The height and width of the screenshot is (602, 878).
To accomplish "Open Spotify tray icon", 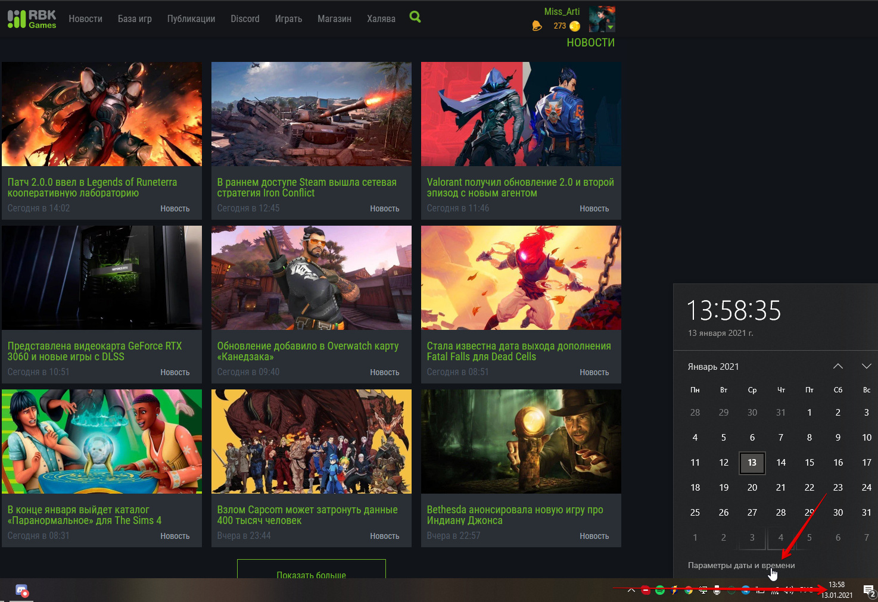I will tap(660, 590).
